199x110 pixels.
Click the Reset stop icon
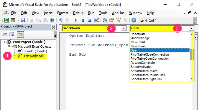(89, 20)
